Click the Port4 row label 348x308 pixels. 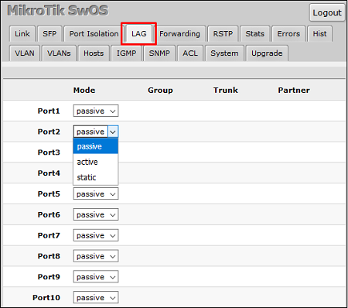(49, 173)
